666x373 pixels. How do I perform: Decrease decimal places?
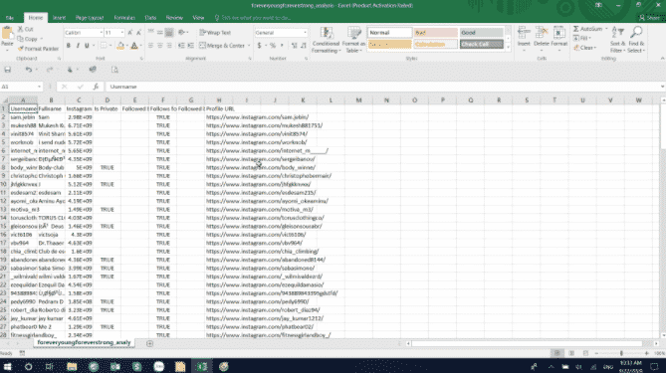[x=304, y=46]
